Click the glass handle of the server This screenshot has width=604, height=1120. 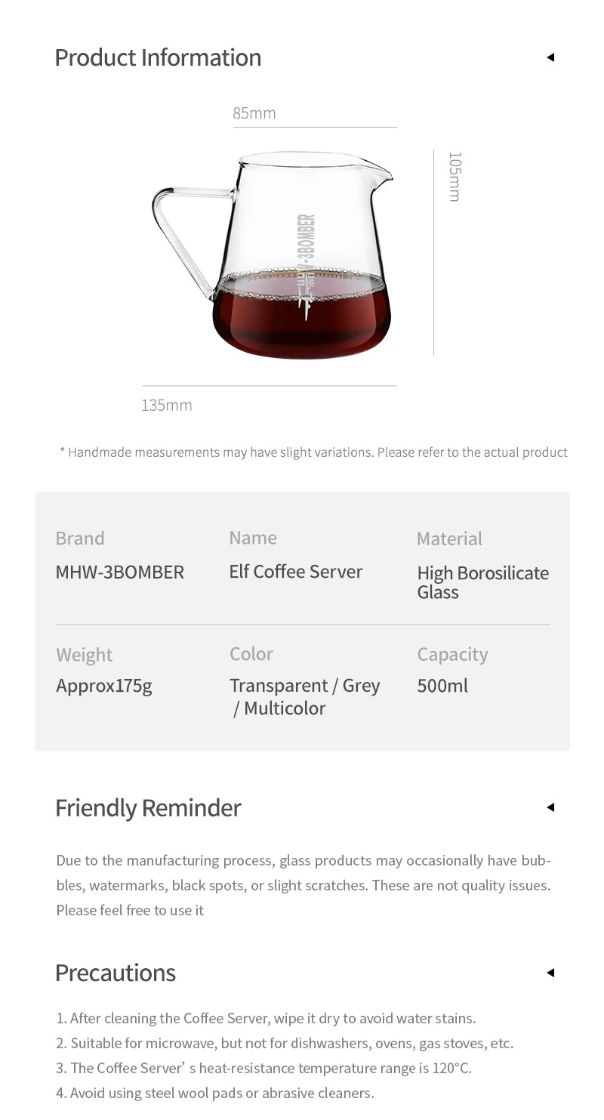(x=181, y=227)
